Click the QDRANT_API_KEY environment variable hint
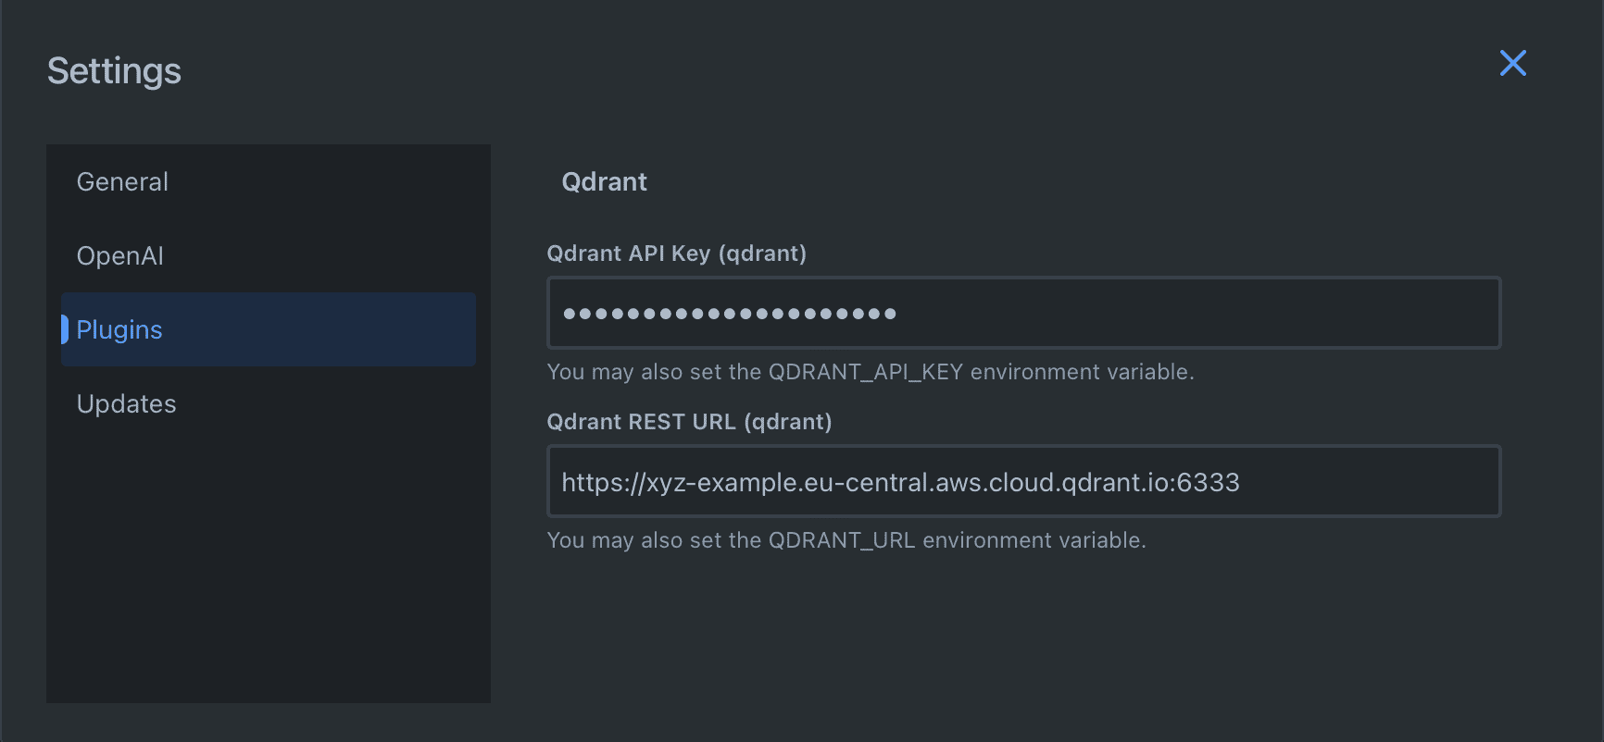1604x742 pixels. point(871,372)
